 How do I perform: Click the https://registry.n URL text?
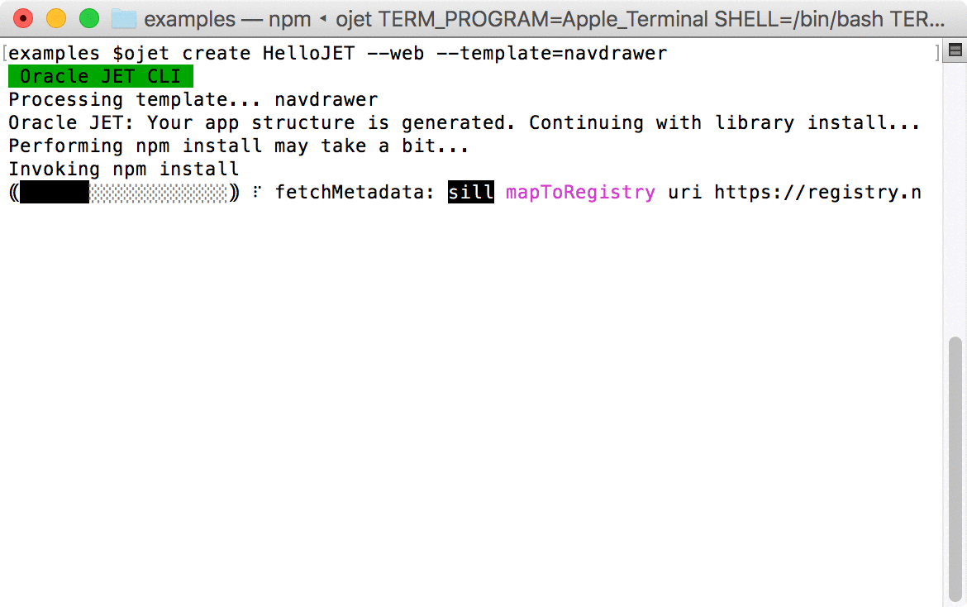817,193
